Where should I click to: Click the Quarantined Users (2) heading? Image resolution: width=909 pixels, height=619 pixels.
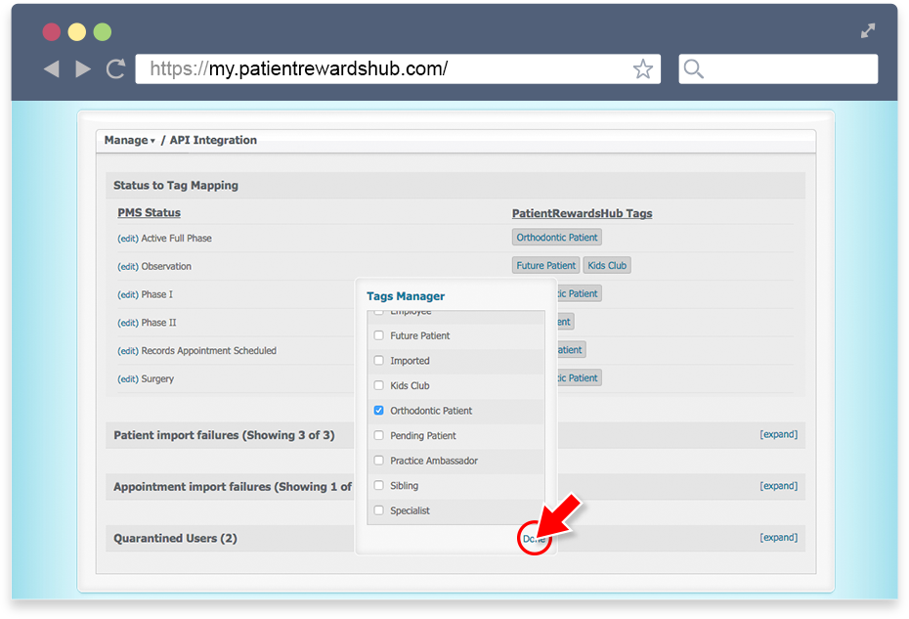click(x=175, y=539)
